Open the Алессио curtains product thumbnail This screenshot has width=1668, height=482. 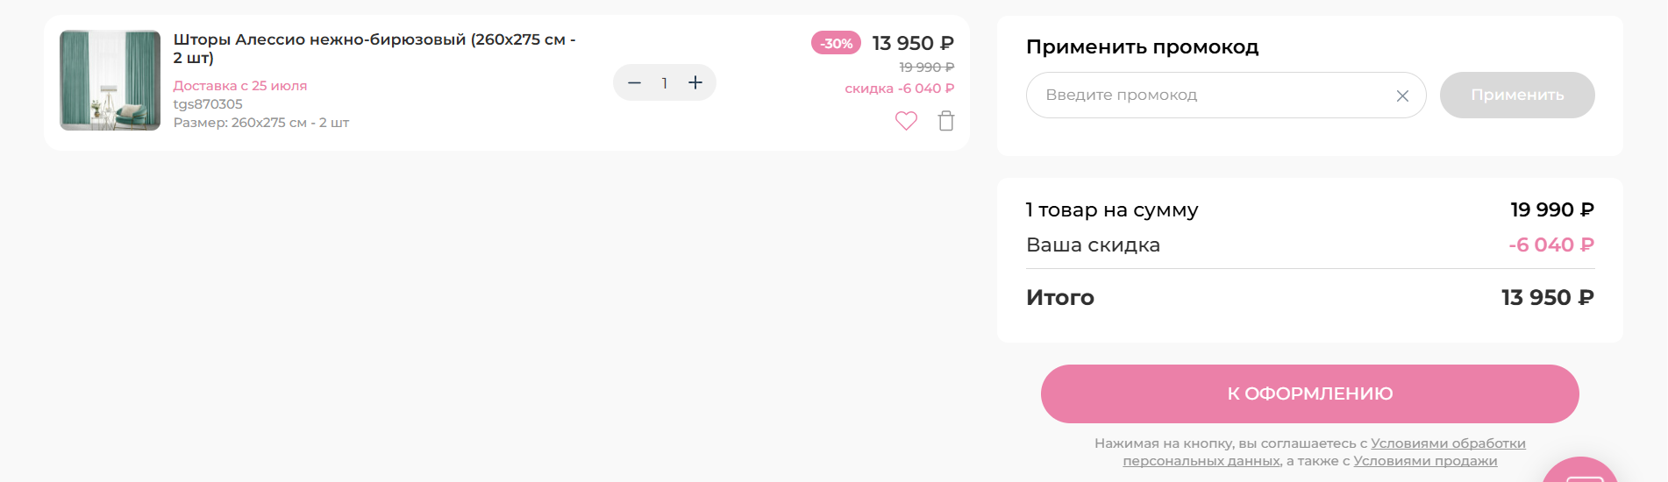click(x=110, y=81)
